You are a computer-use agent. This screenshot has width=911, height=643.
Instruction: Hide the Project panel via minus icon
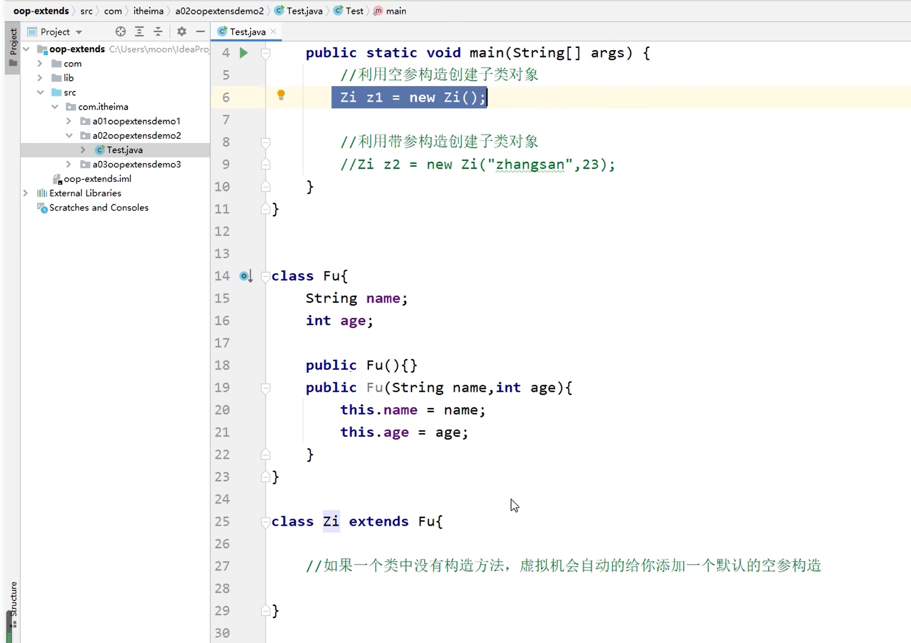coord(200,32)
